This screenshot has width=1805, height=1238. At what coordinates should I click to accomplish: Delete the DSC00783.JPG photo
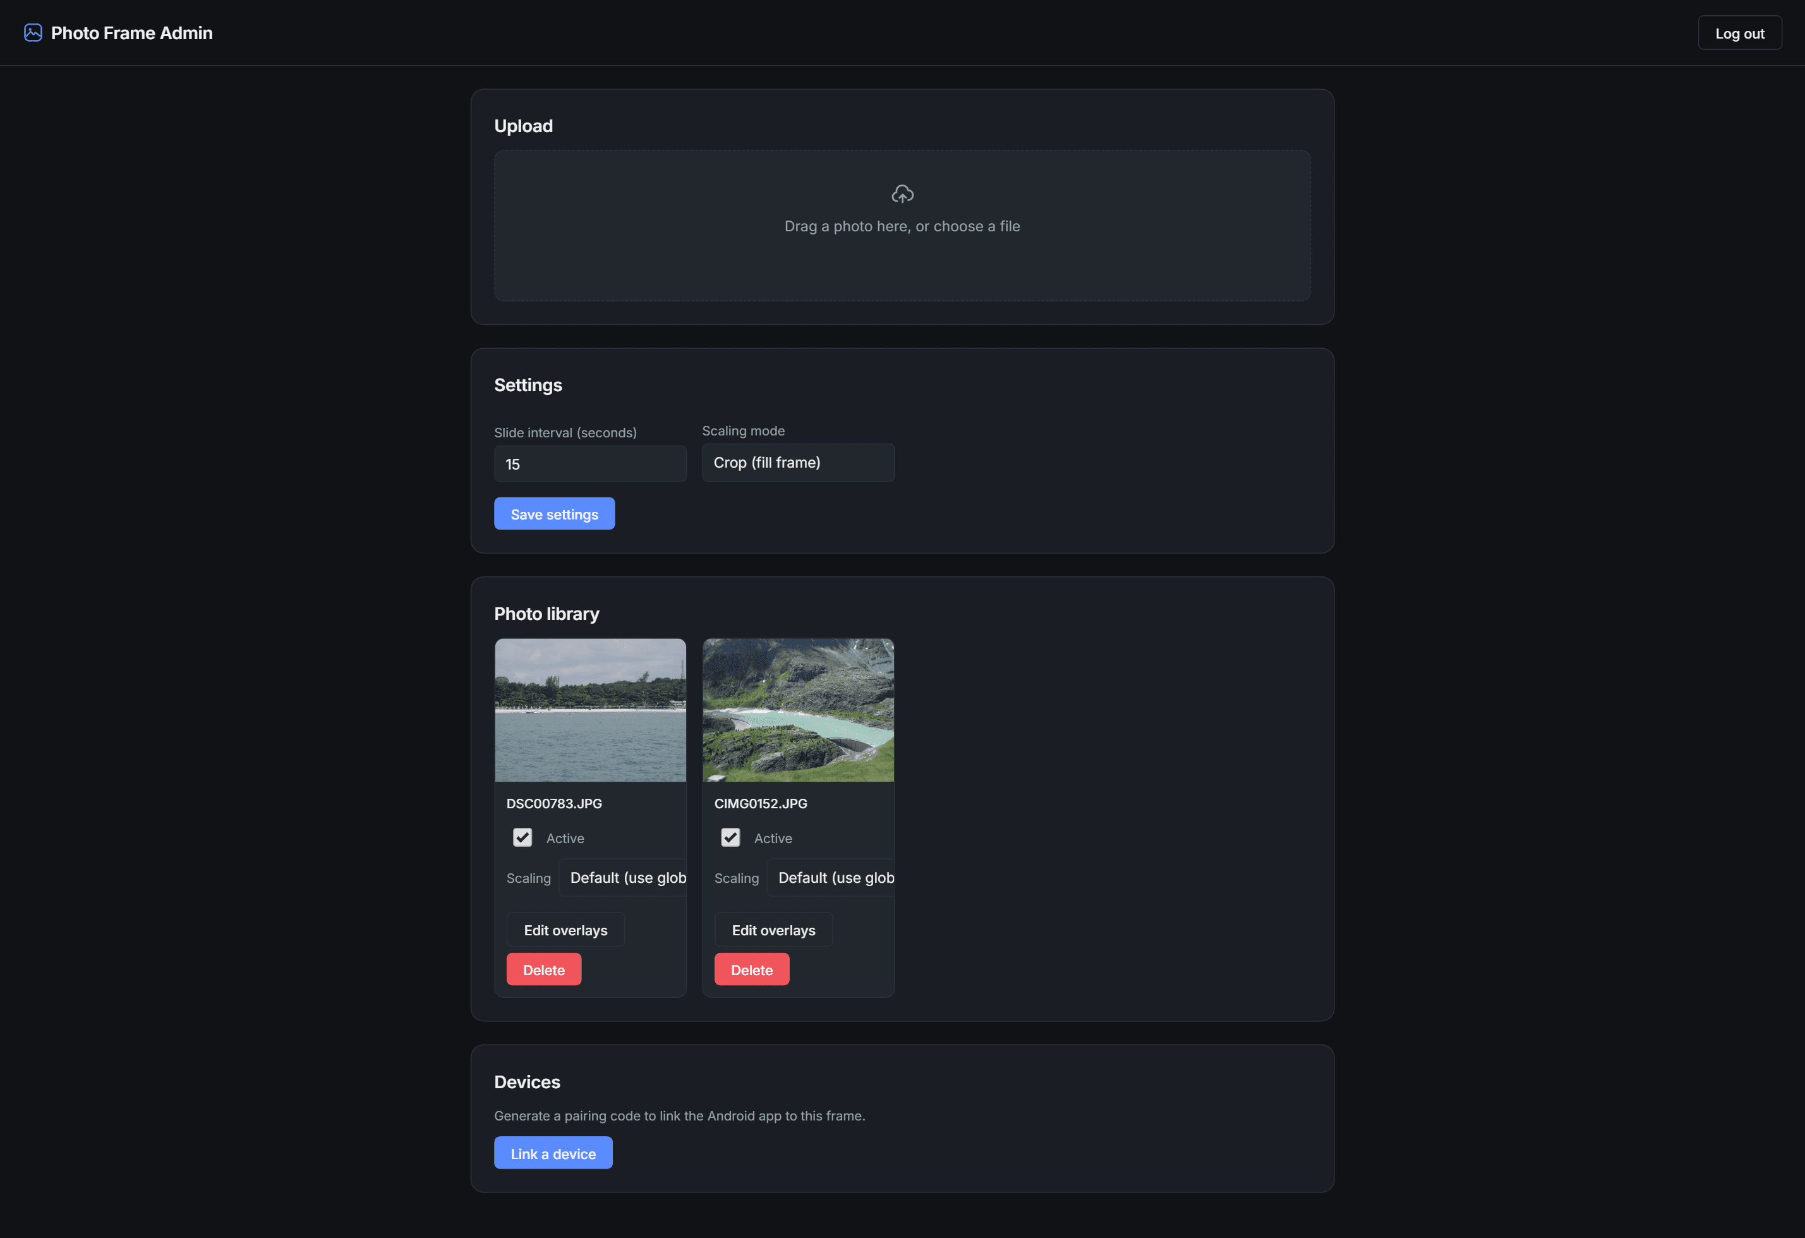[544, 969]
